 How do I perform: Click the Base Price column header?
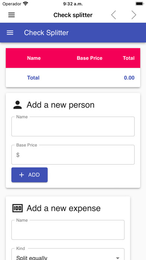click(90, 58)
